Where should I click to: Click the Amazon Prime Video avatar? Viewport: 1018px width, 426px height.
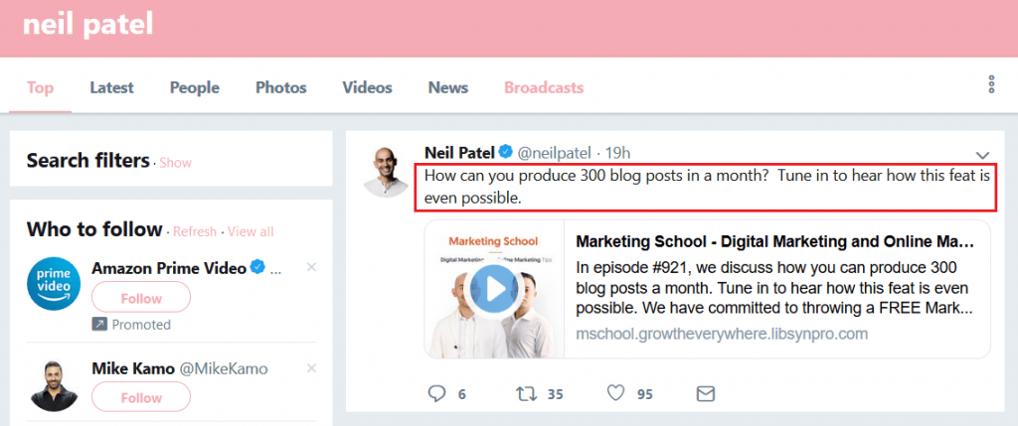coord(54,284)
